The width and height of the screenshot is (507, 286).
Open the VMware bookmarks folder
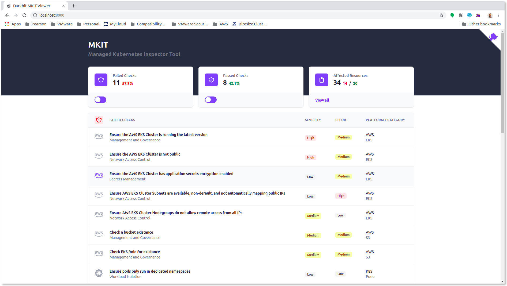click(62, 24)
